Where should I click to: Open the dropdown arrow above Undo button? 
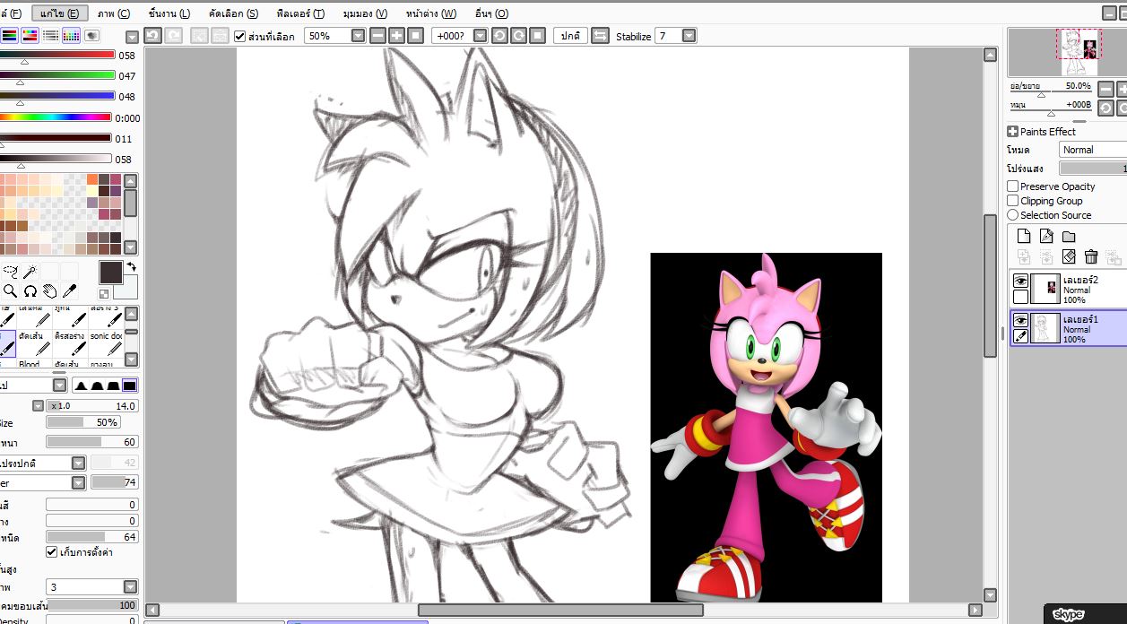coord(133,36)
